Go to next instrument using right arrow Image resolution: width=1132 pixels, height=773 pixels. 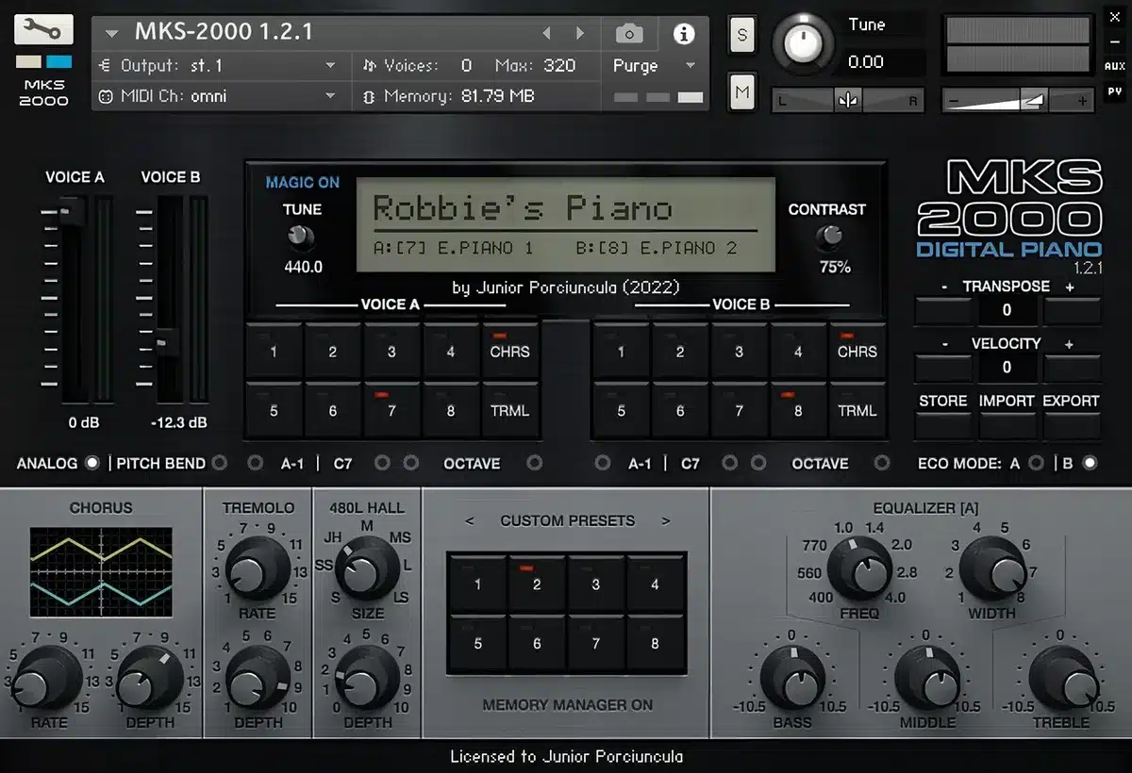[580, 34]
